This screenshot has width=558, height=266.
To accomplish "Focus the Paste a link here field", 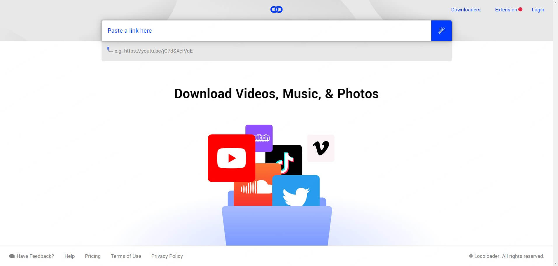I will (x=266, y=31).
